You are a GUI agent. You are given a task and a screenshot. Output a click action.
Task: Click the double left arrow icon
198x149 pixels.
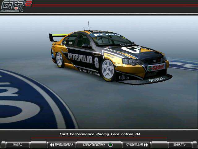pos(52,145)
